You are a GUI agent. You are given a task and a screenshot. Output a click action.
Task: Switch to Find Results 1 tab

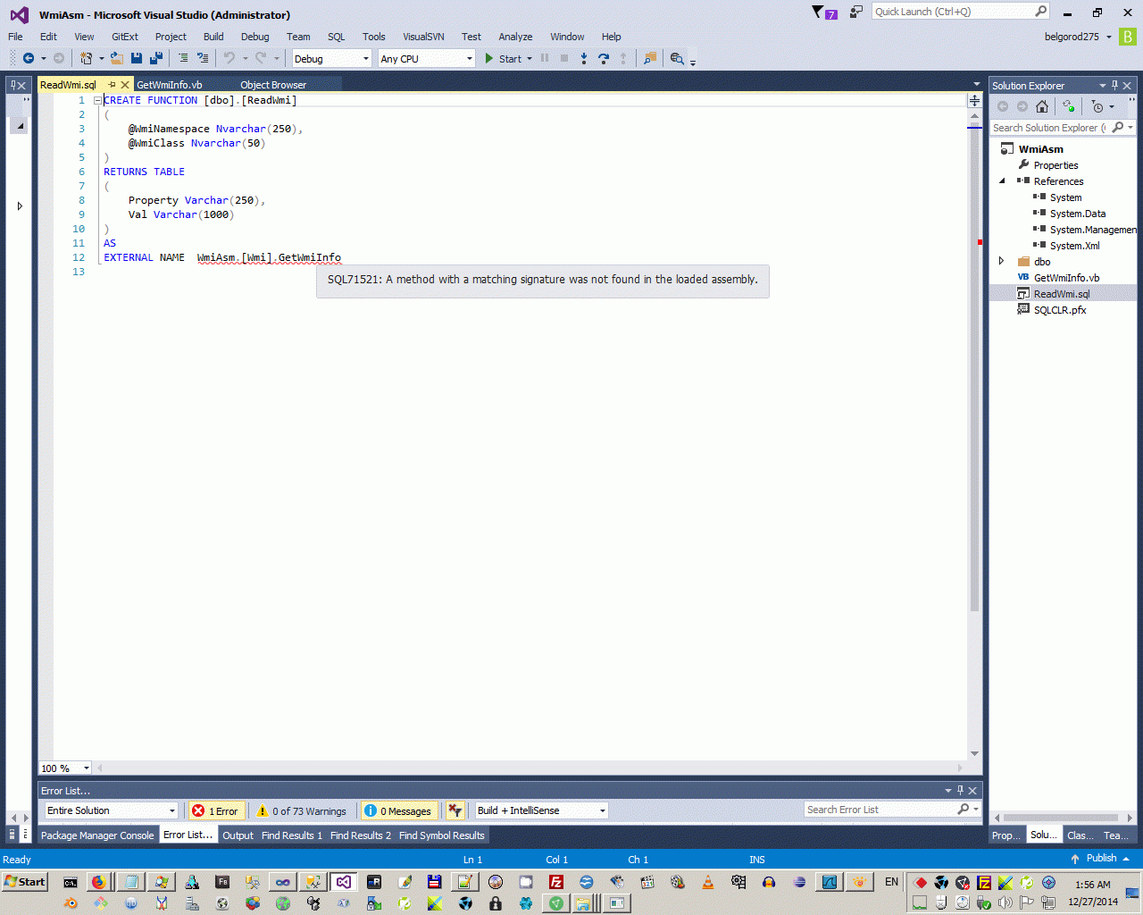292,835
